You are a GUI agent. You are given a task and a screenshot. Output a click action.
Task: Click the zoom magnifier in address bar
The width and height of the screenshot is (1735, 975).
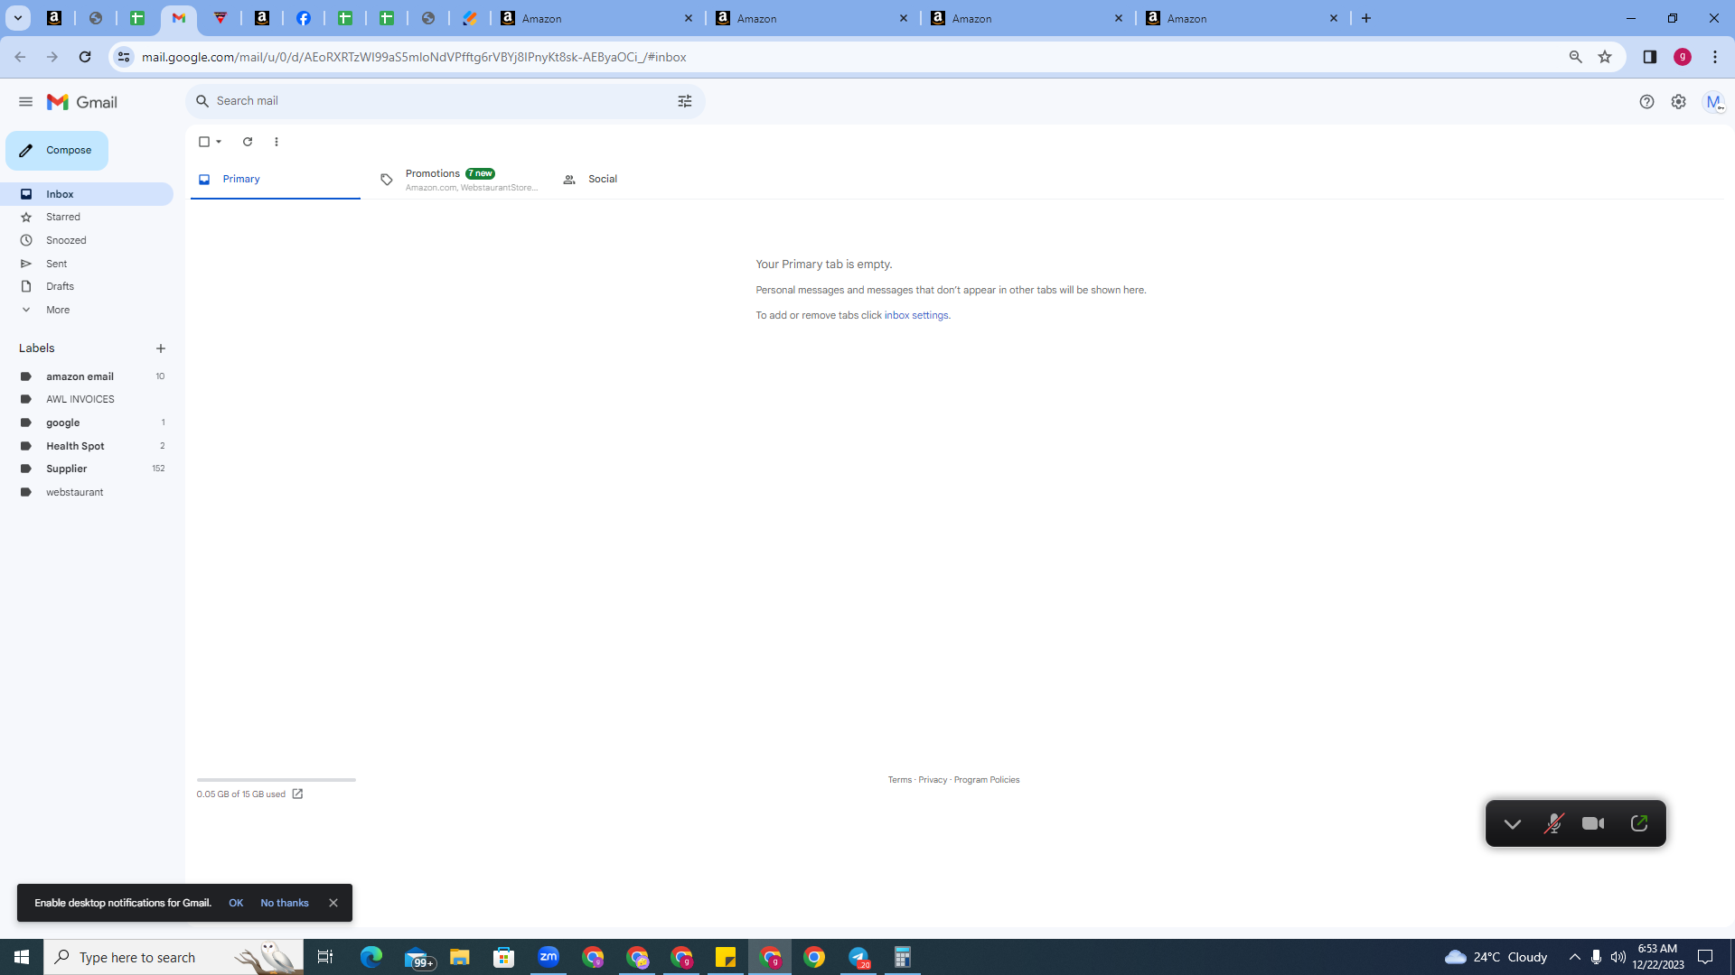[x=1576, y=57]
